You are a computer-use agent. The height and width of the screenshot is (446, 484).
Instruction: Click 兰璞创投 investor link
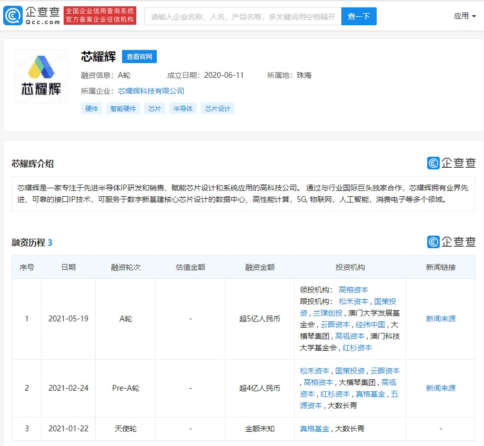pos(328,313)
